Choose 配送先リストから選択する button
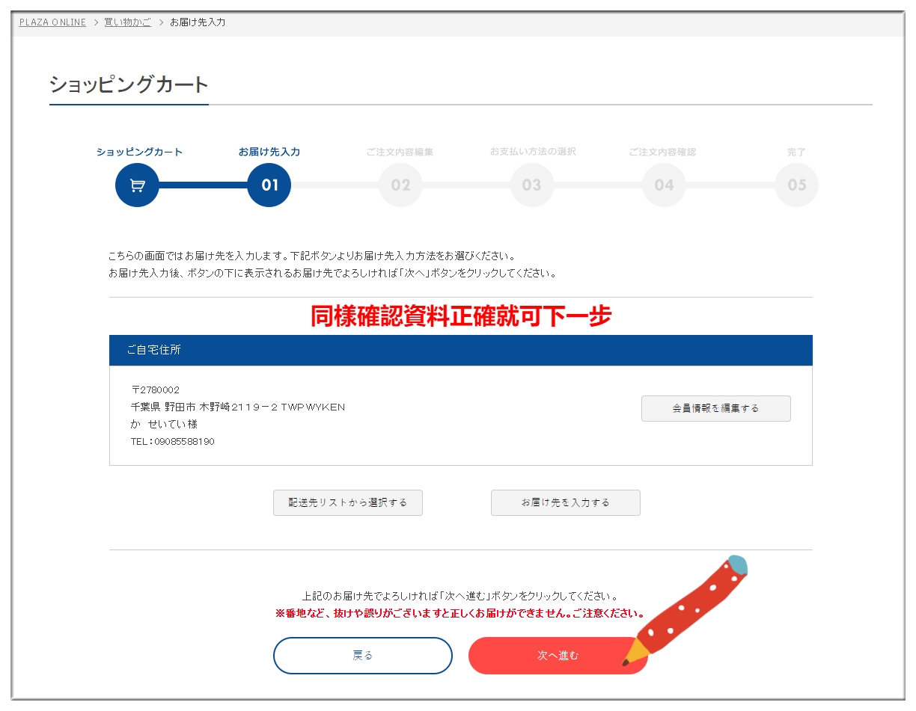916x711 pixels. coord(348,503)
